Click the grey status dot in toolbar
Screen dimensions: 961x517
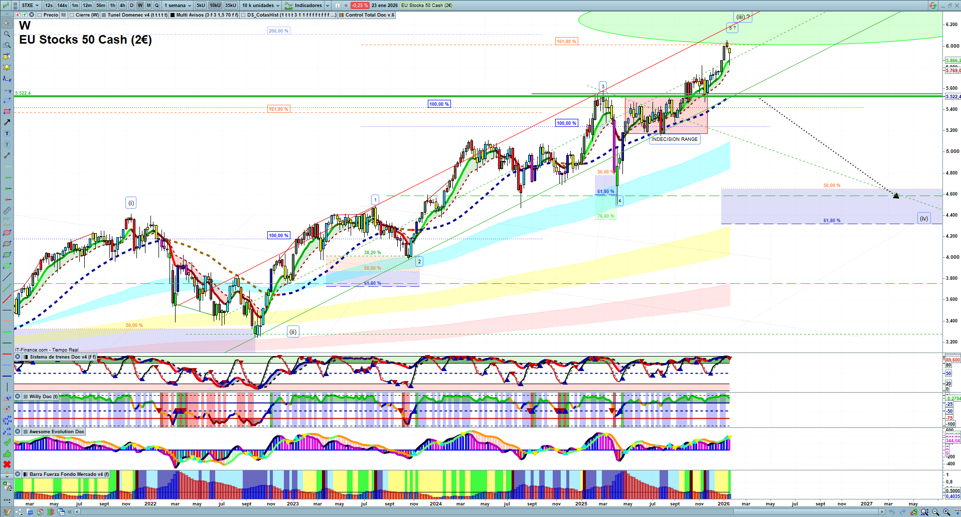pyautogui.click(x=346, y=6)
